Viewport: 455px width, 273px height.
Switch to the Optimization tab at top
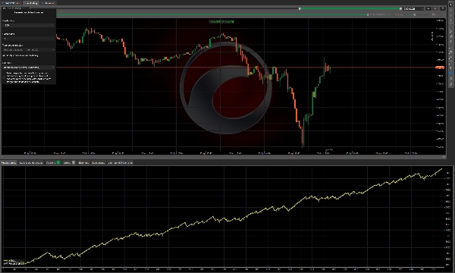pos(48,3)
